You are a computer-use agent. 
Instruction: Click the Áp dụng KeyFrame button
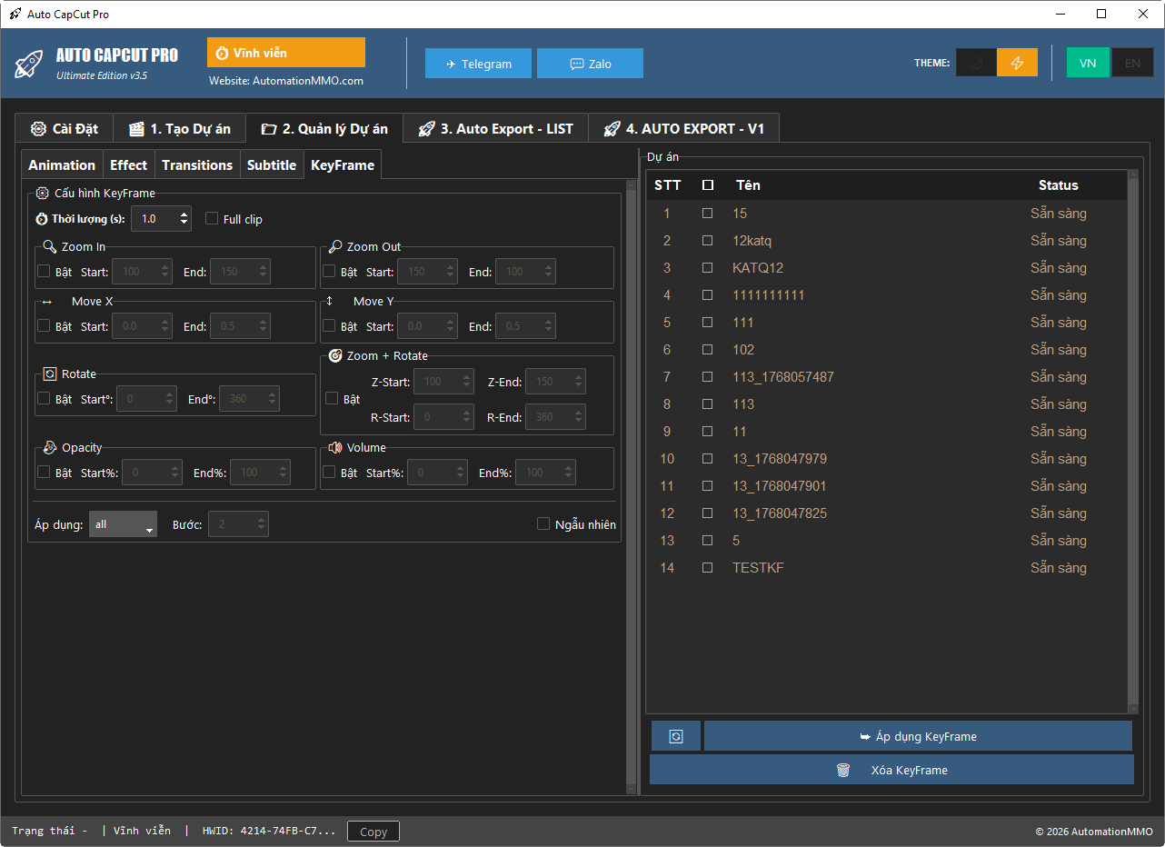tap(918, 736)
